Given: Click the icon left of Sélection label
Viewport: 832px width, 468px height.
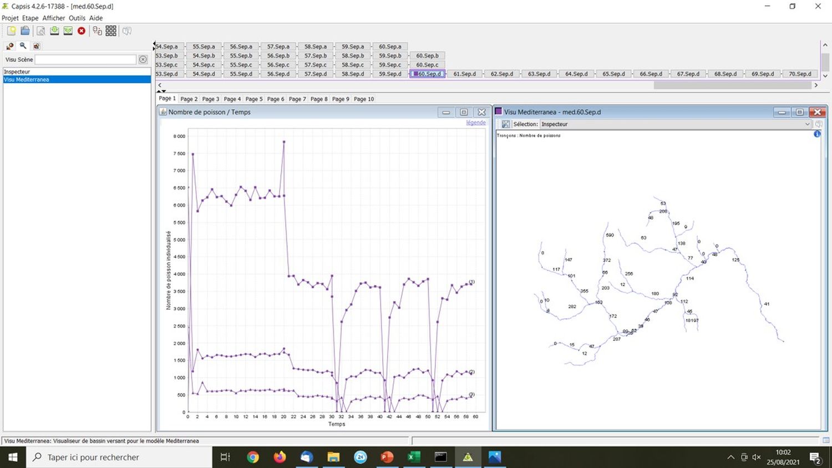Looking at the screenshot, I should pos(506,124).
